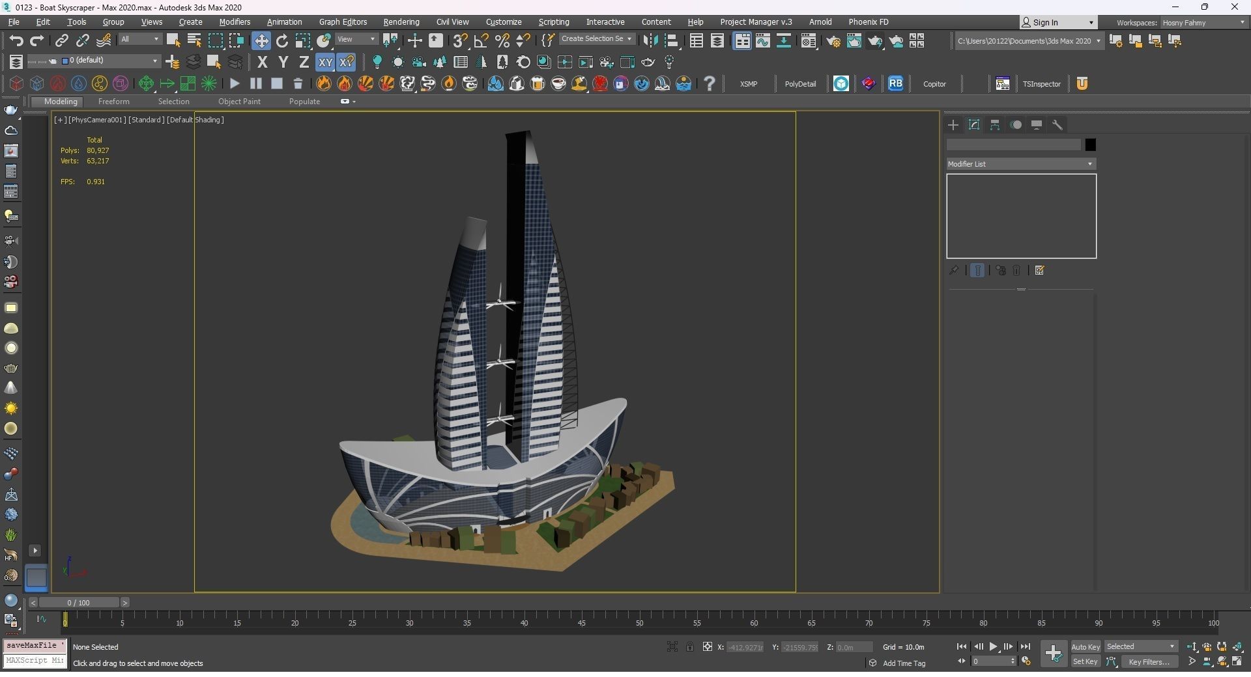
Task: Open the project path dropdown
Action: [x=1029, y=41]
